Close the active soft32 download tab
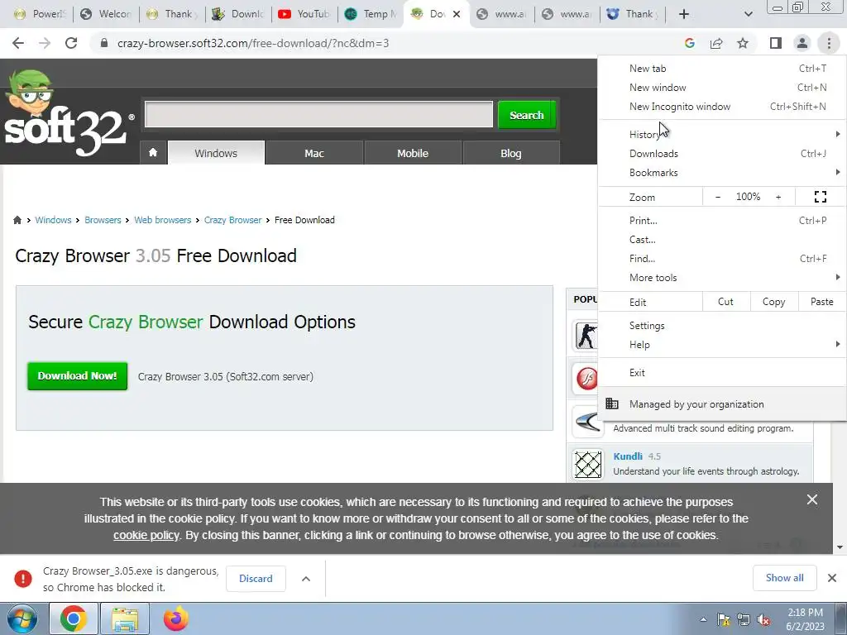 point(457,14)
